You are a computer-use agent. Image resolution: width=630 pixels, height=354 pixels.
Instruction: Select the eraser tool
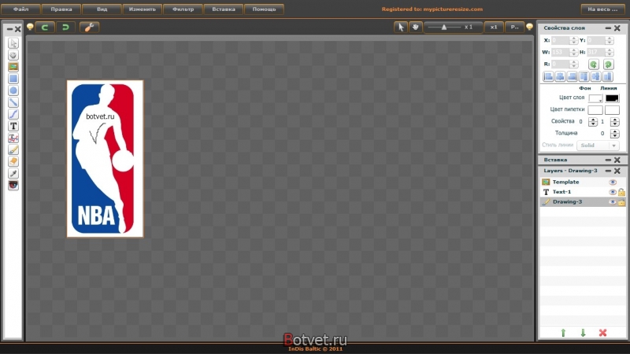[x=13, y=161]
